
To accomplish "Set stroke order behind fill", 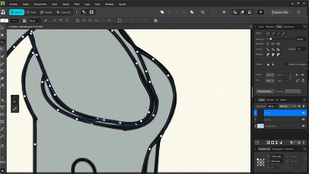I will (268, 64).
